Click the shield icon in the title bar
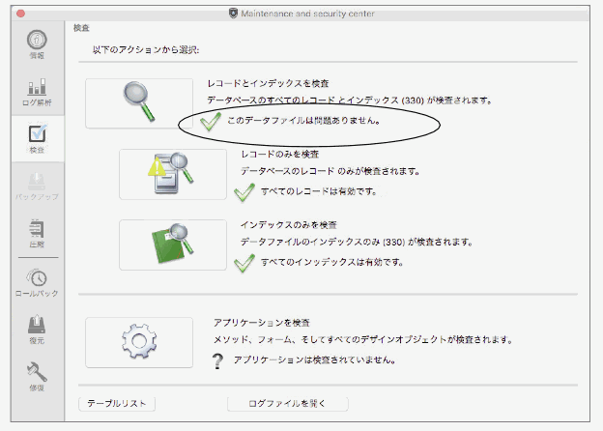Image resolution: width=603 pixels, height=431 pixels. coord(233,12)
